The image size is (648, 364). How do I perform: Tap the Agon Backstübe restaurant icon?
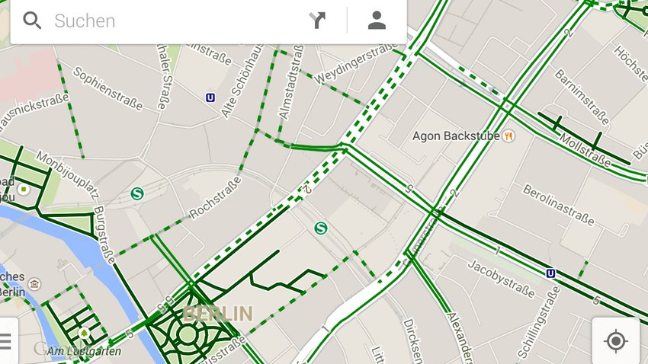tap(508, 136)
